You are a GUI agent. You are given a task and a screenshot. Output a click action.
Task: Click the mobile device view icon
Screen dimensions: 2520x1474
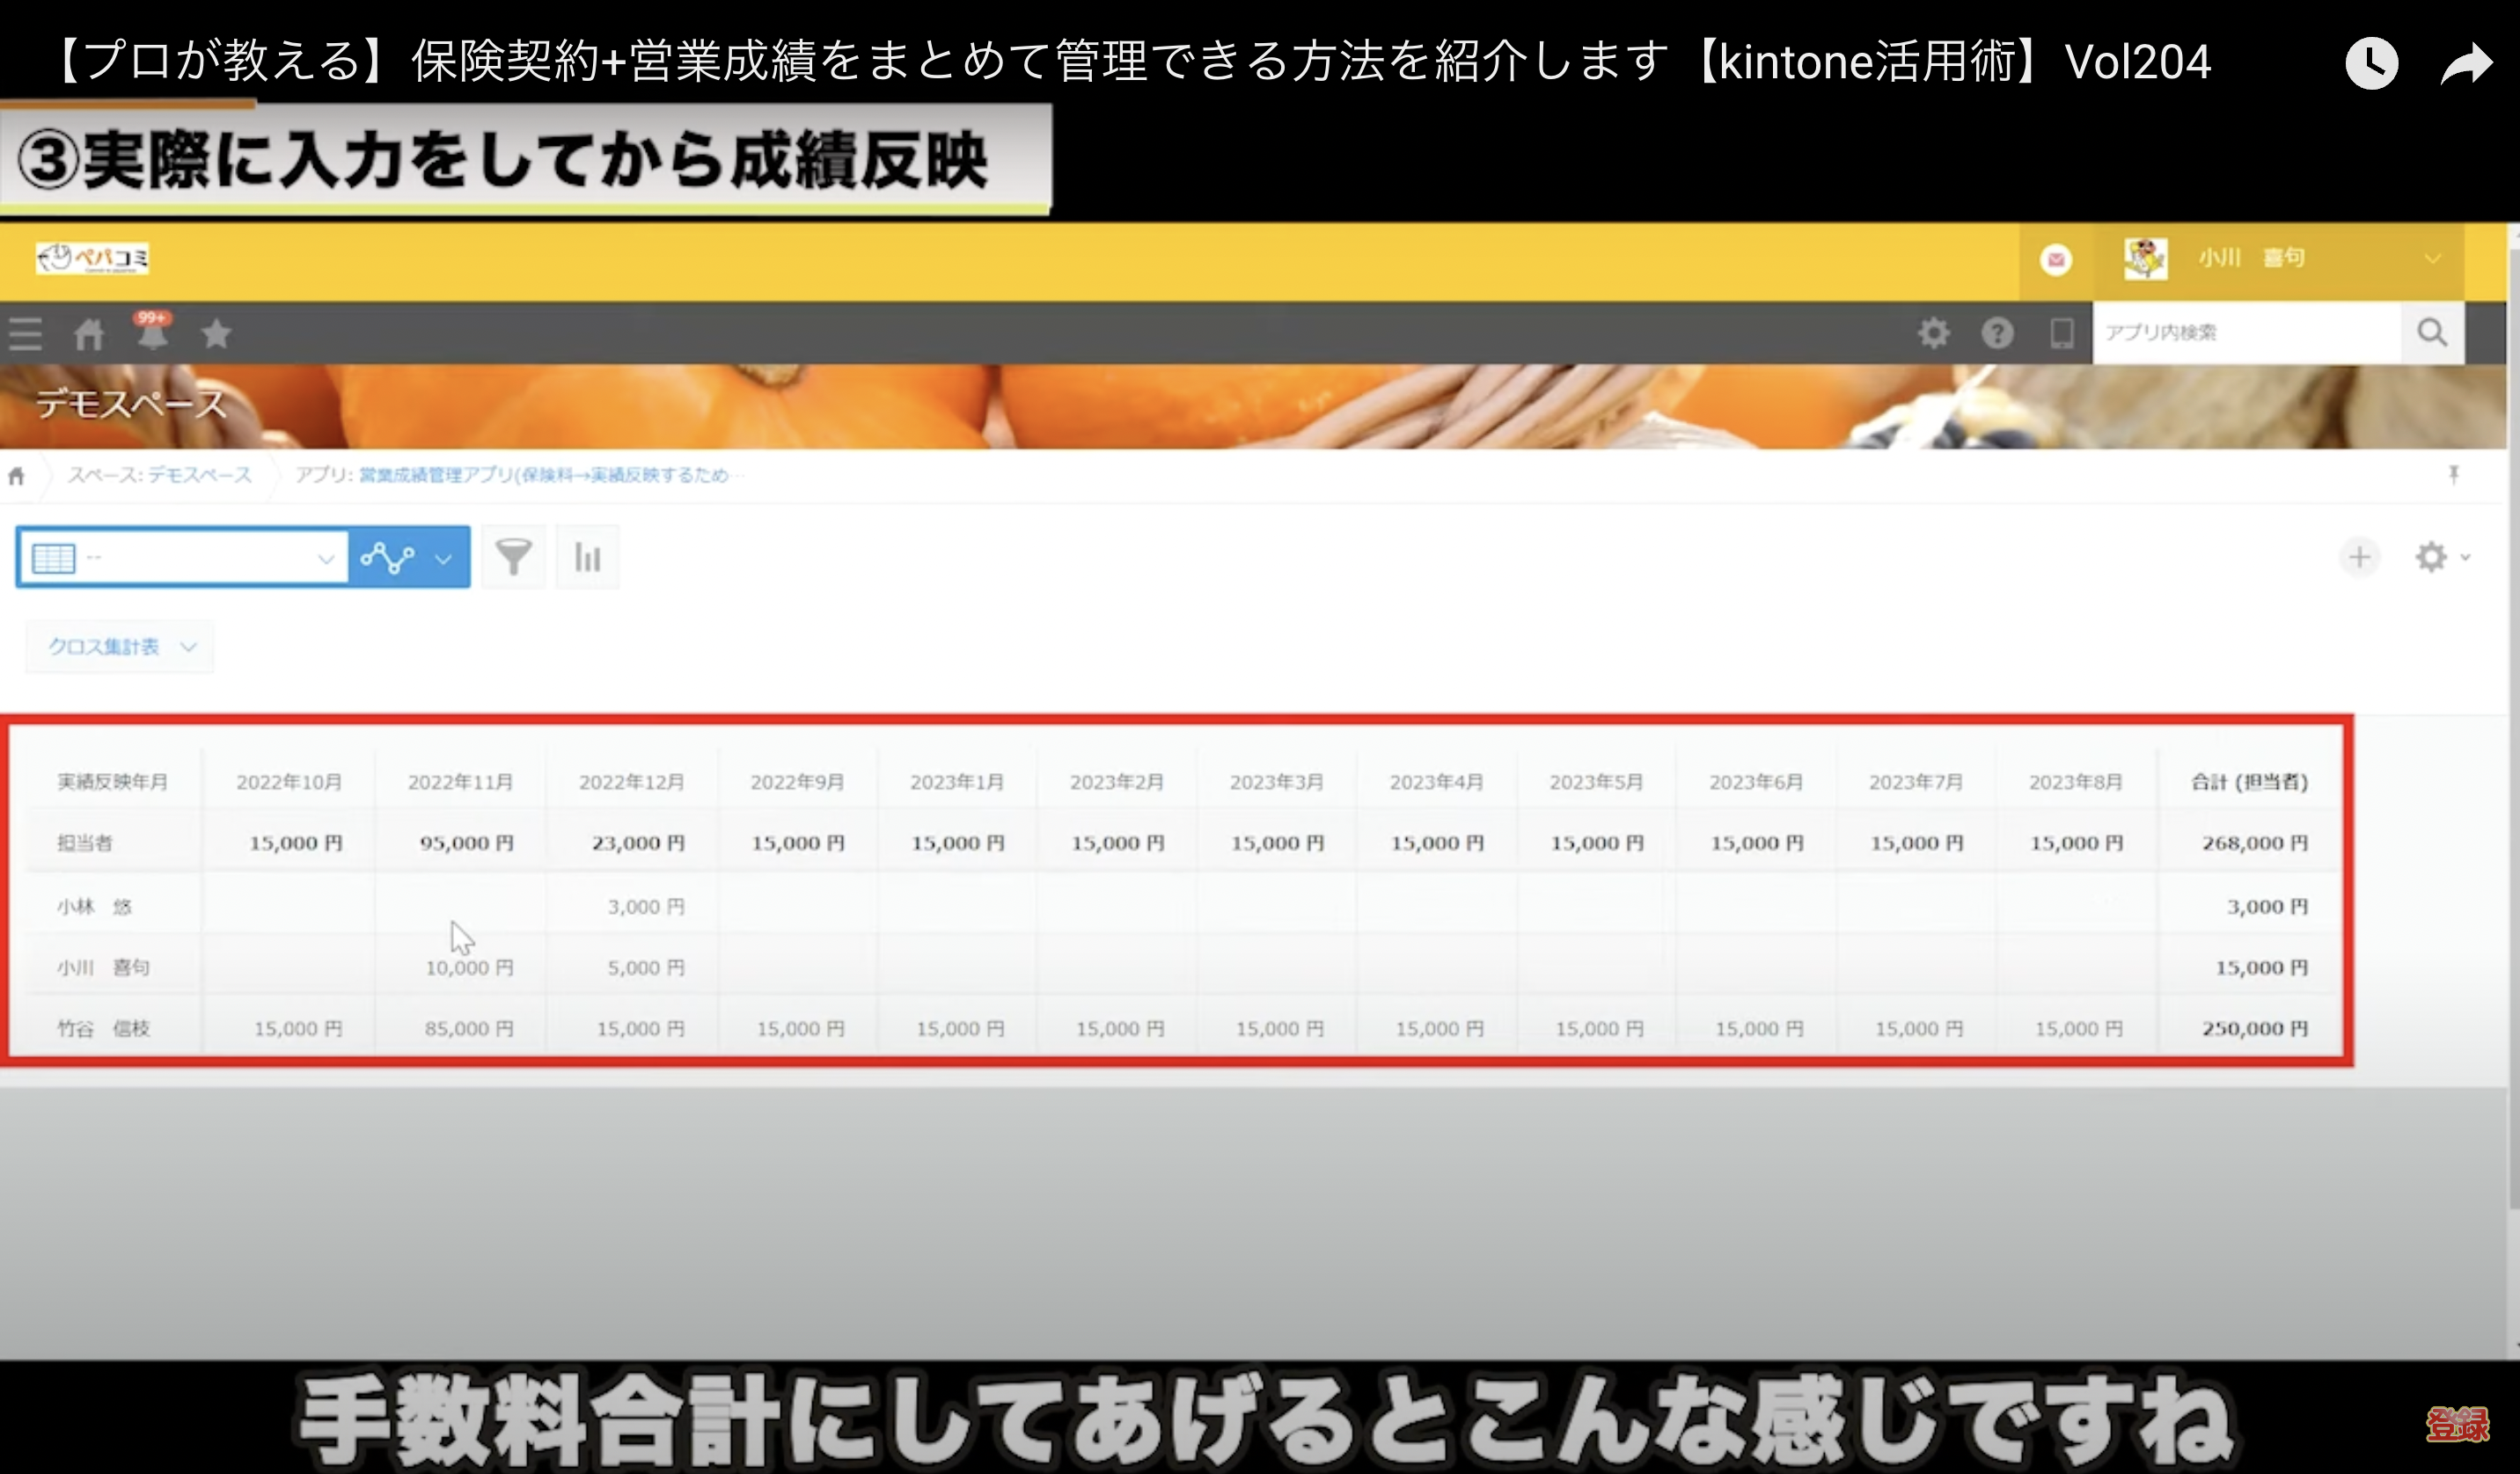pos(2061,332)
